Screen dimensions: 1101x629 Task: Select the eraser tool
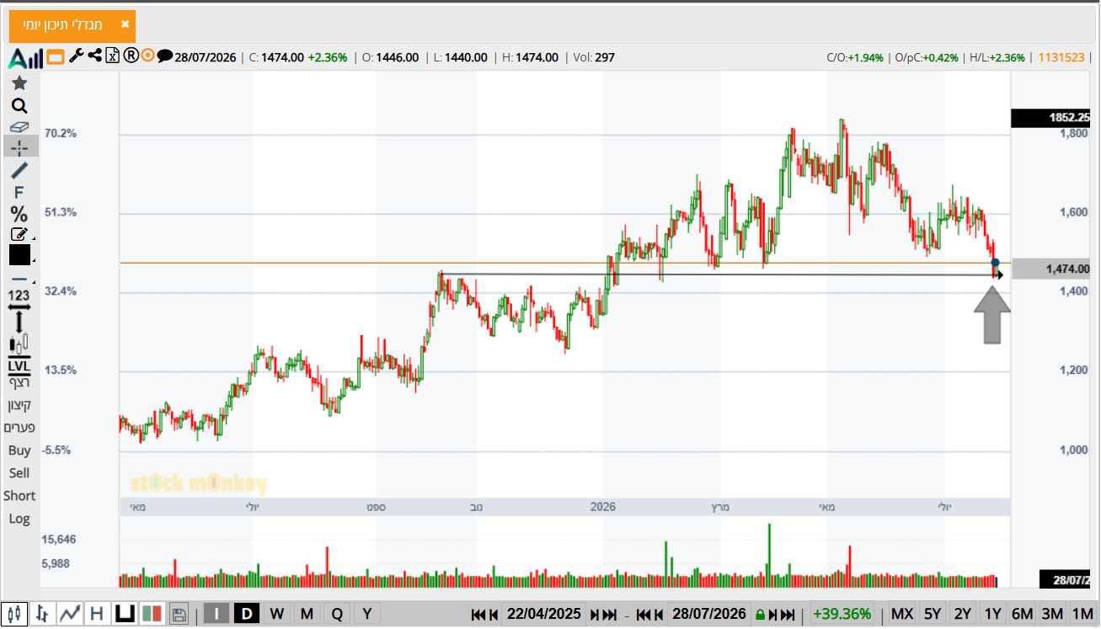tap(19, 127)
